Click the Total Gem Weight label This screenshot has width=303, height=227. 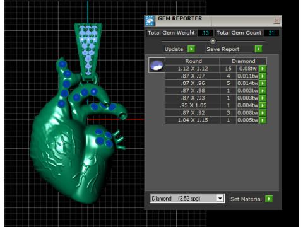click(x=171, y=33)
